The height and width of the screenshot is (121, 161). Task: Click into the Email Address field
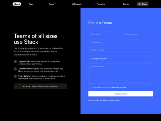tap(121, 42)
